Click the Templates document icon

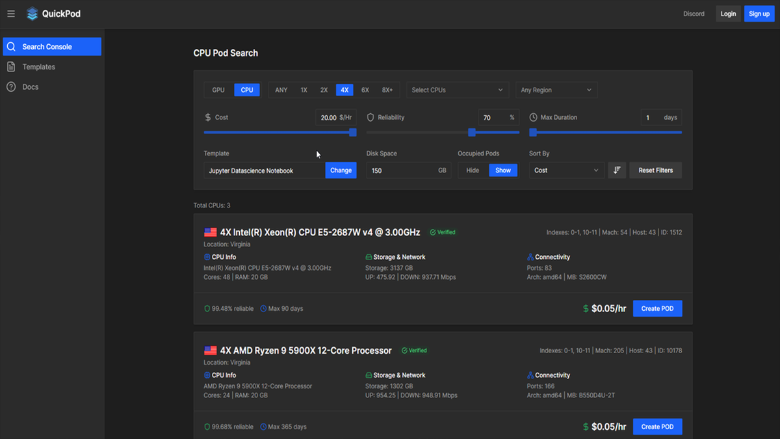click(x=11, y=67)
